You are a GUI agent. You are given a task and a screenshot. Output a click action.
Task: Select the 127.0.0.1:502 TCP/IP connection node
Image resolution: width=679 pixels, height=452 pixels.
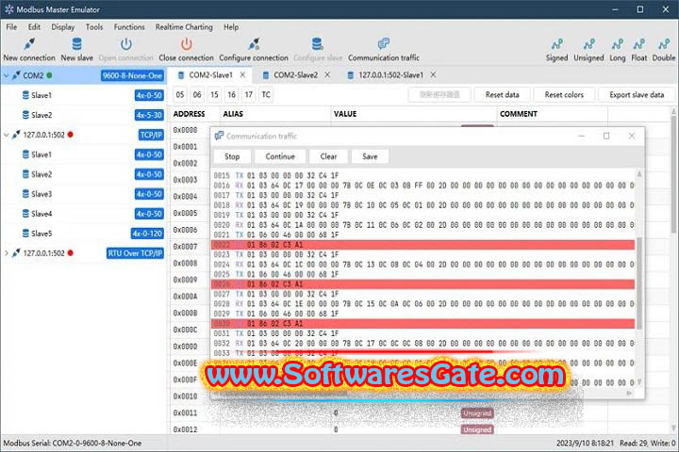pos(83,135)
